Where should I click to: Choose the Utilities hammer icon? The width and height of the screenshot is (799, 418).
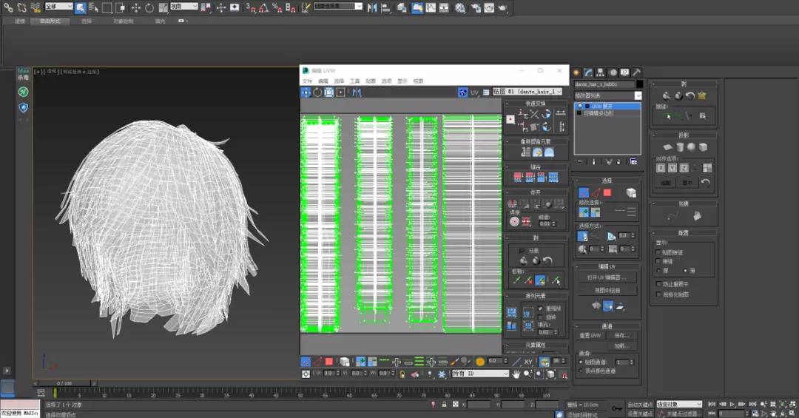(636, 73)
